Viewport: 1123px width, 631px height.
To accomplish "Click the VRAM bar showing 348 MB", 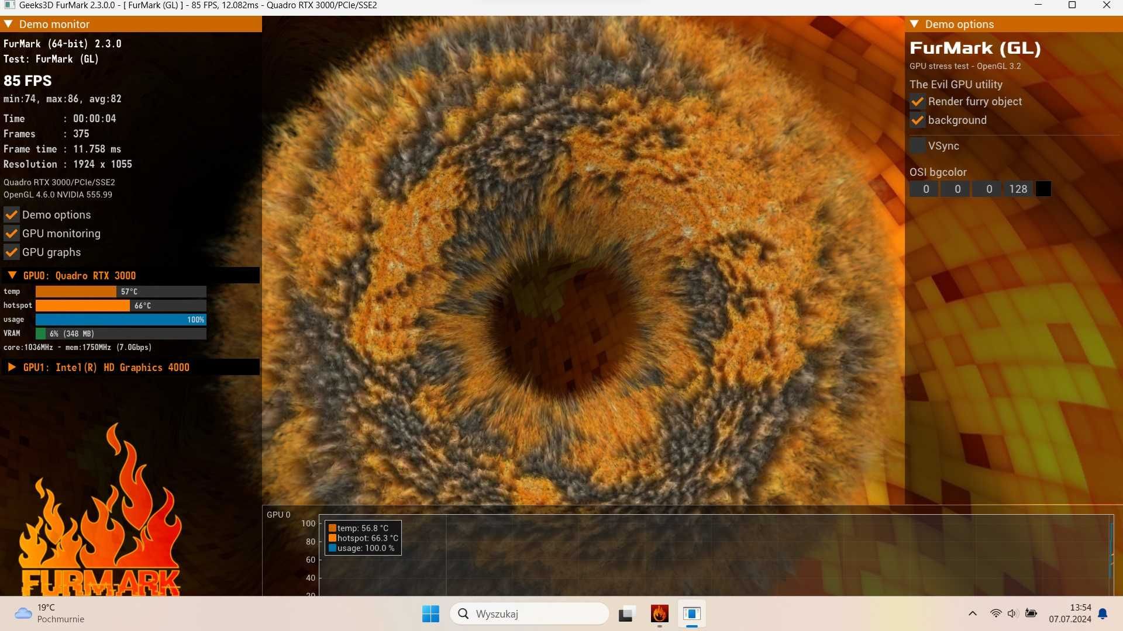I will 121,333.
